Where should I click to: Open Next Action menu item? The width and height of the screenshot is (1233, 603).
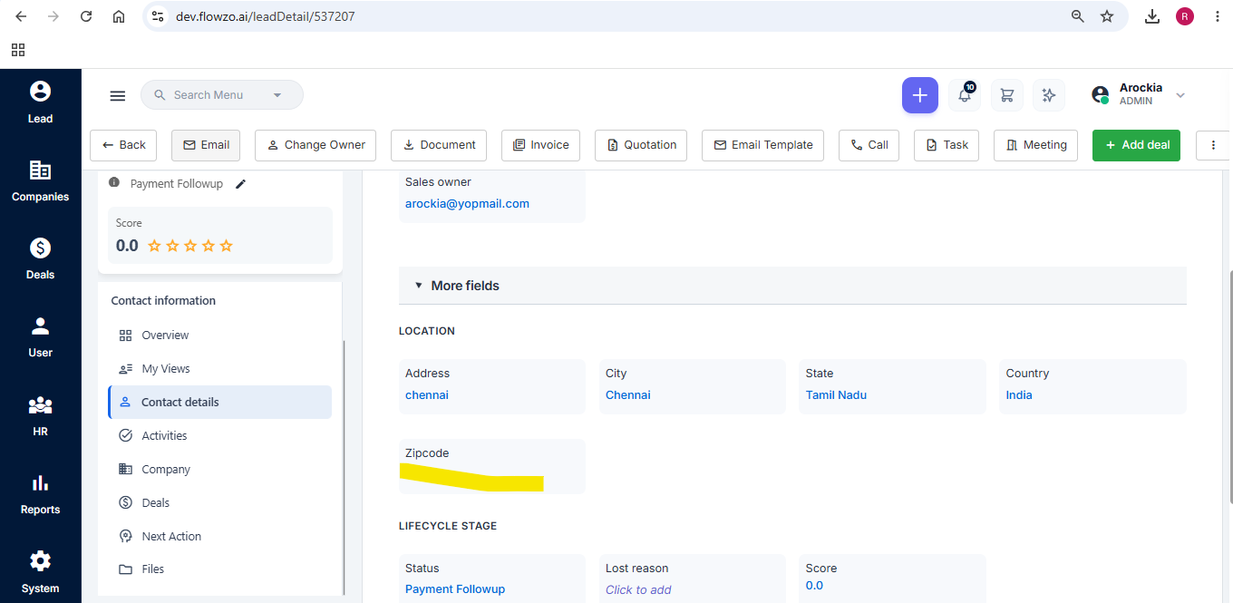[219, 537]
